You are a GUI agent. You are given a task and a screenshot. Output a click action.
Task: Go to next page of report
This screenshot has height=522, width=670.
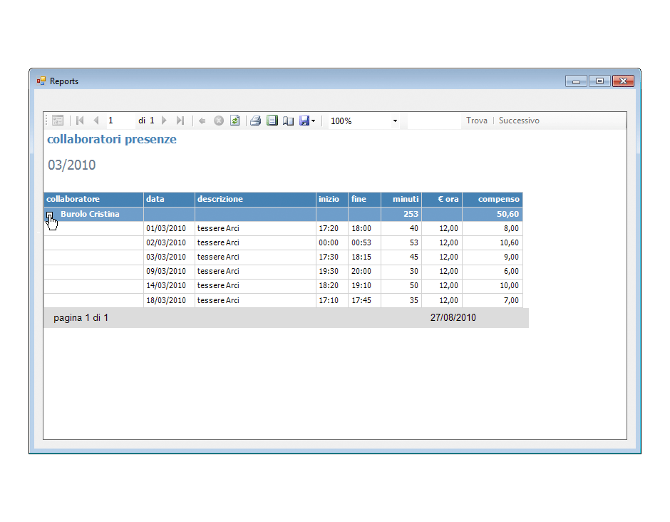[x=164, y=121]
